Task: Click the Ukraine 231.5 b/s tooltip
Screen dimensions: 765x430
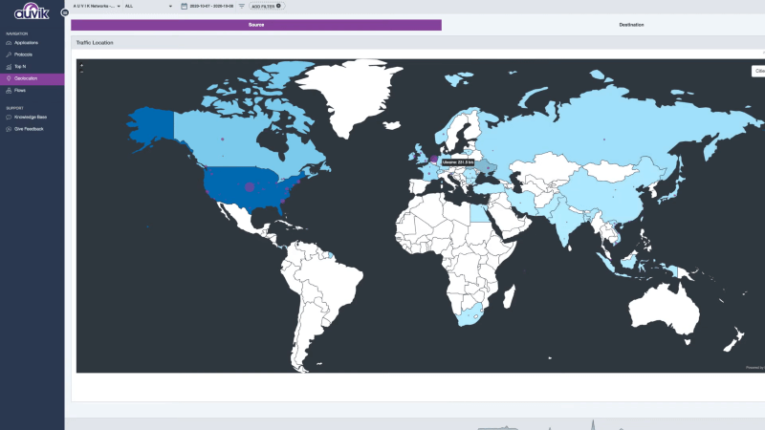Action: click(x=458, y=162)
